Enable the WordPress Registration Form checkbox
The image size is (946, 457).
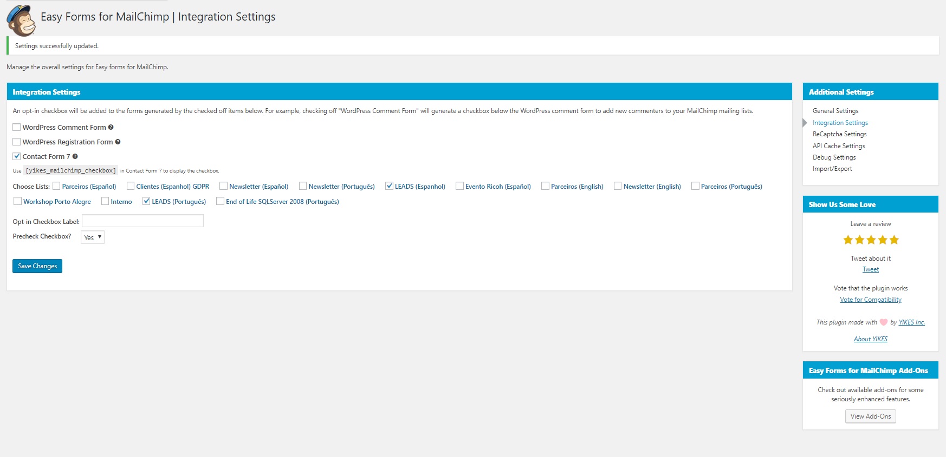pos(17,142)
